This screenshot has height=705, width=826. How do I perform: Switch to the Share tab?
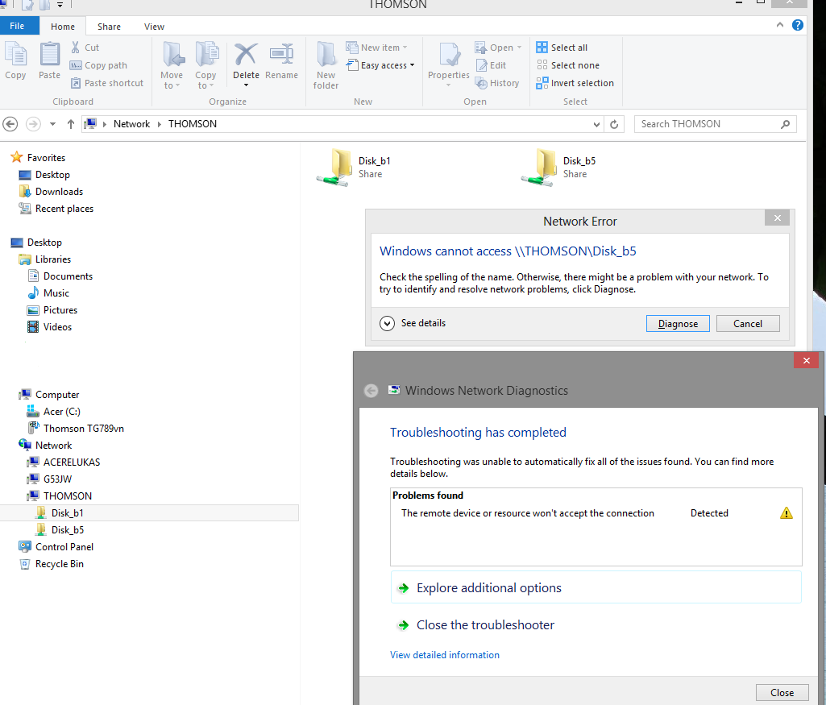pyautogui.click(x=109, y=27)
